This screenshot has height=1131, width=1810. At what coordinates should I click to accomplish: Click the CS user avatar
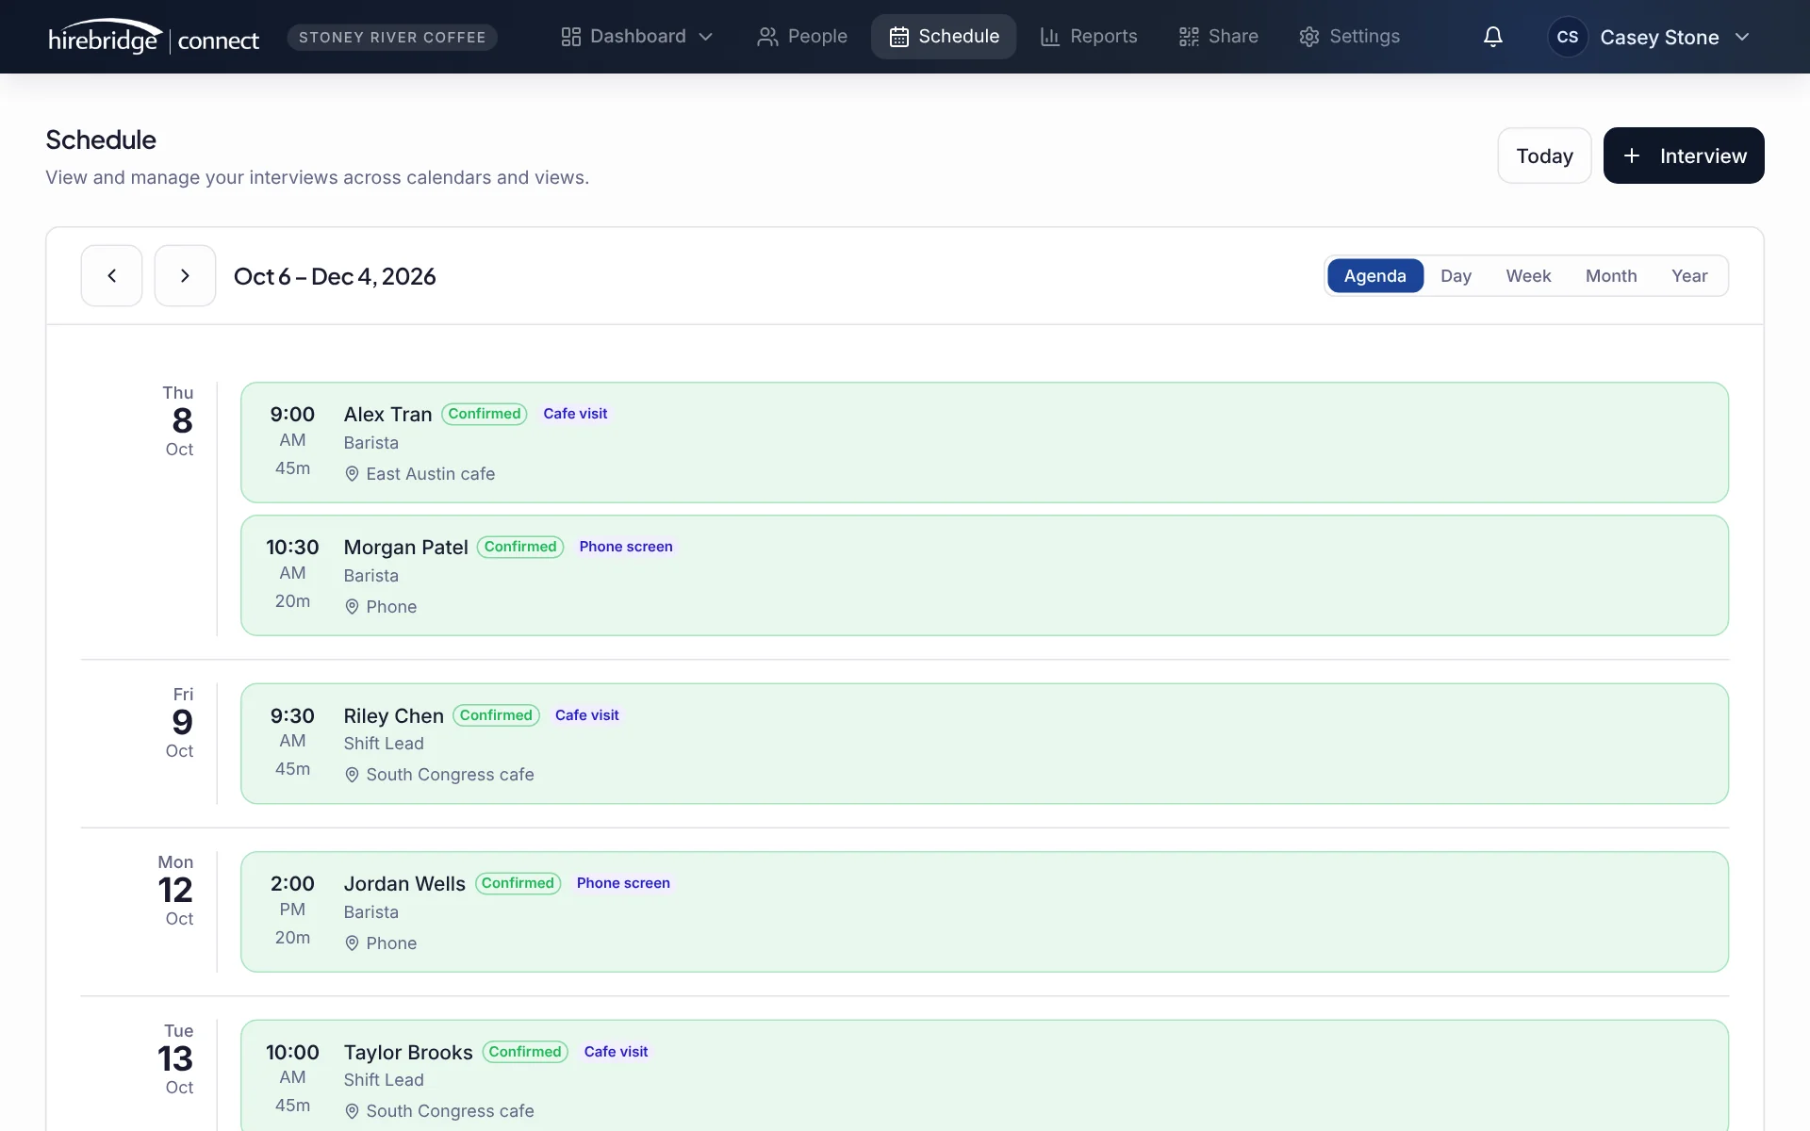tap(1567, 37)
